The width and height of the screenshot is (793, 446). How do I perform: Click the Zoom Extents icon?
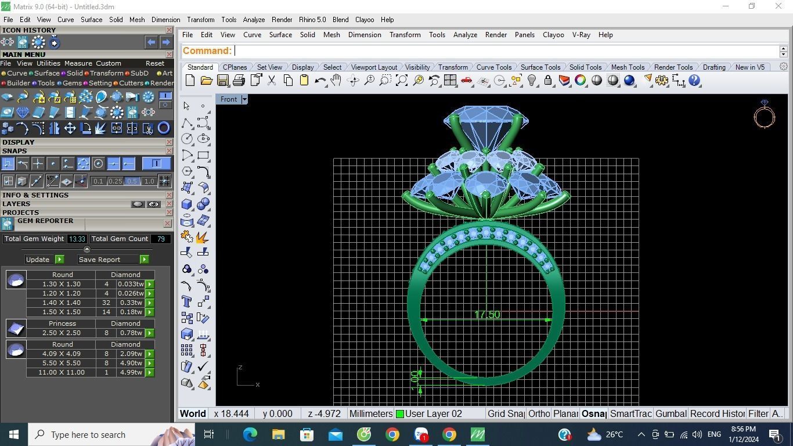coord(401,81)
